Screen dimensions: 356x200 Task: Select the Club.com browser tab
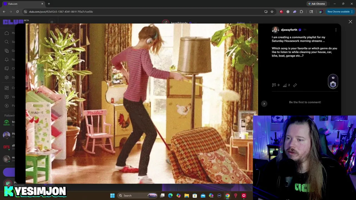(x=24, y=4)
